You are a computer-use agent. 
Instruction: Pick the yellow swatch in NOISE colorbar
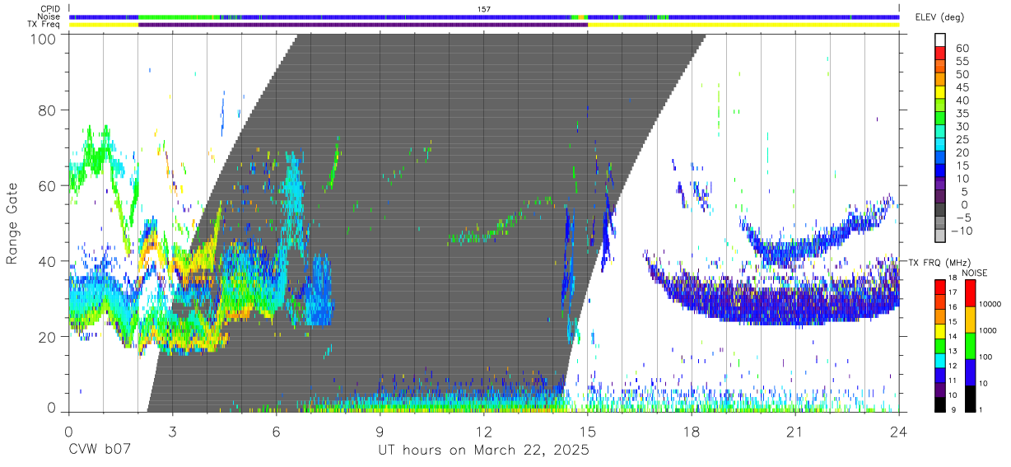[x=969, y=320]
